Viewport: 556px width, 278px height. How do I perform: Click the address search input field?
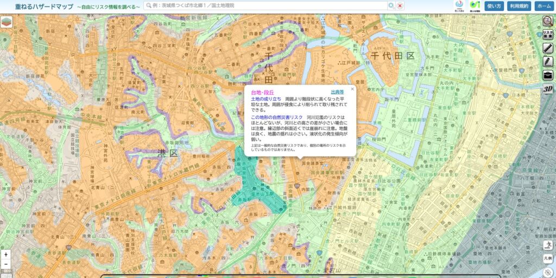coord(266,5)
